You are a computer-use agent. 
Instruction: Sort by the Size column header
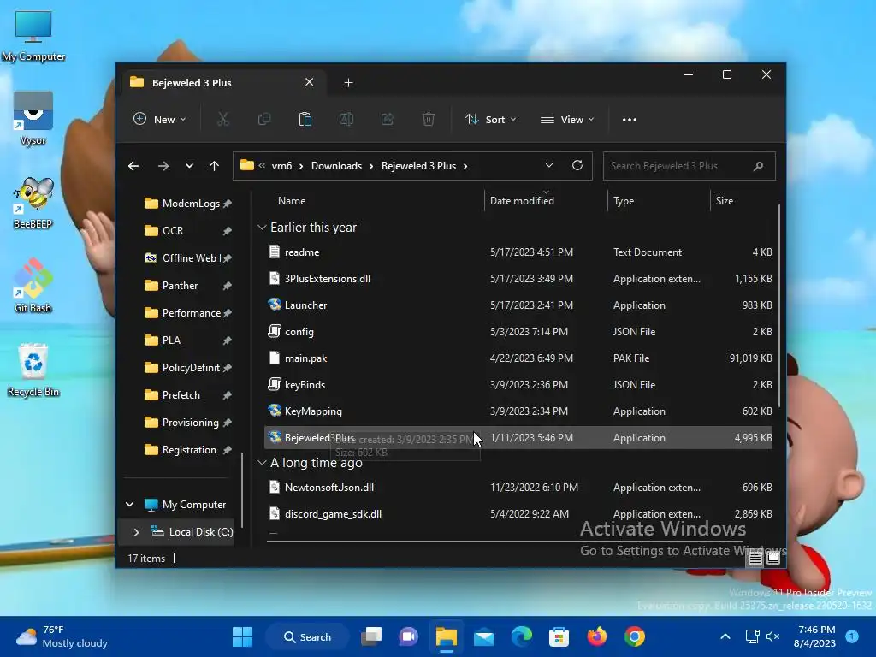[725, 200]
